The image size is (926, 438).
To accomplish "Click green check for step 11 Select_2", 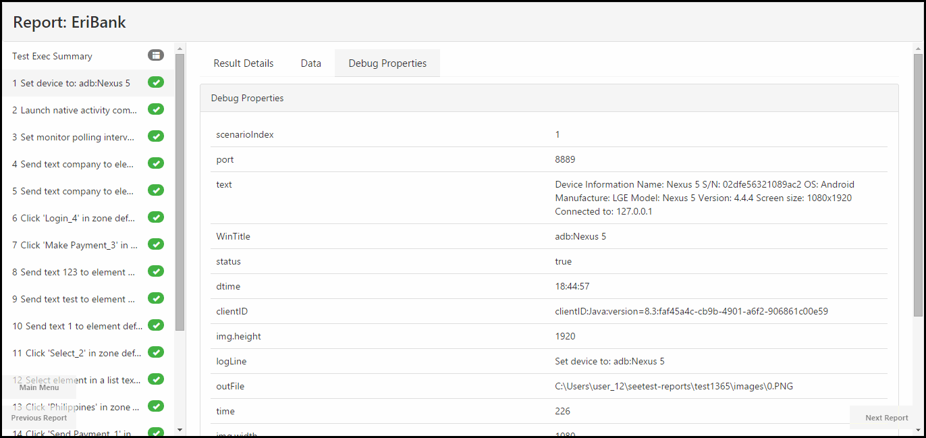I will tap(156, 352).
